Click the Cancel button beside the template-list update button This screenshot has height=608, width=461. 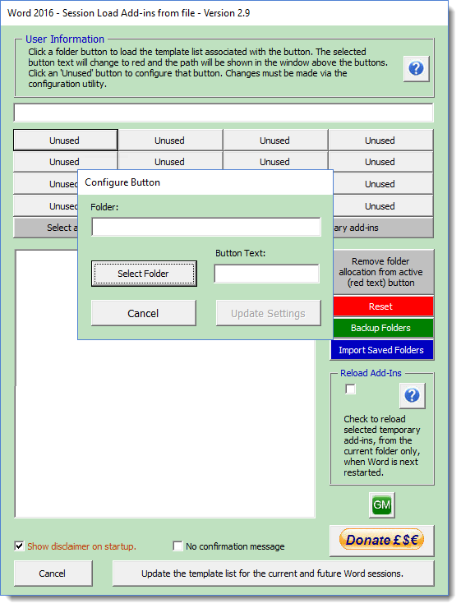point(53,573)
